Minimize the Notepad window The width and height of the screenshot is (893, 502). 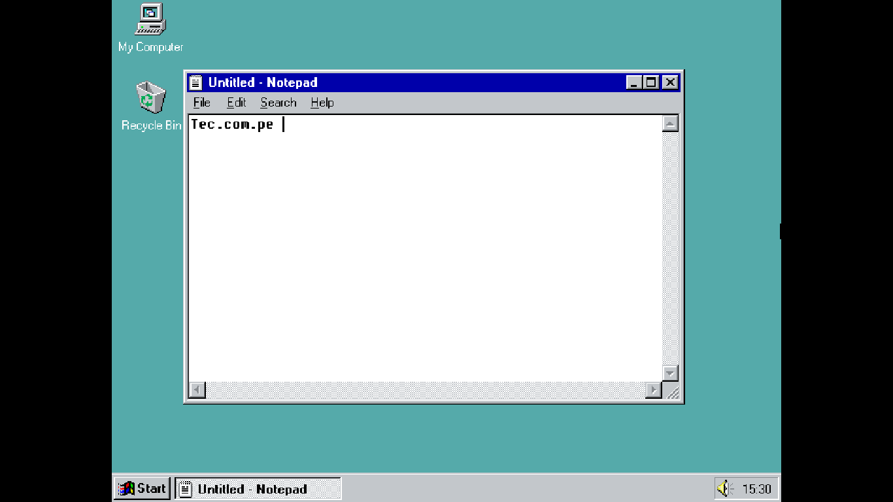coord(633,82)
